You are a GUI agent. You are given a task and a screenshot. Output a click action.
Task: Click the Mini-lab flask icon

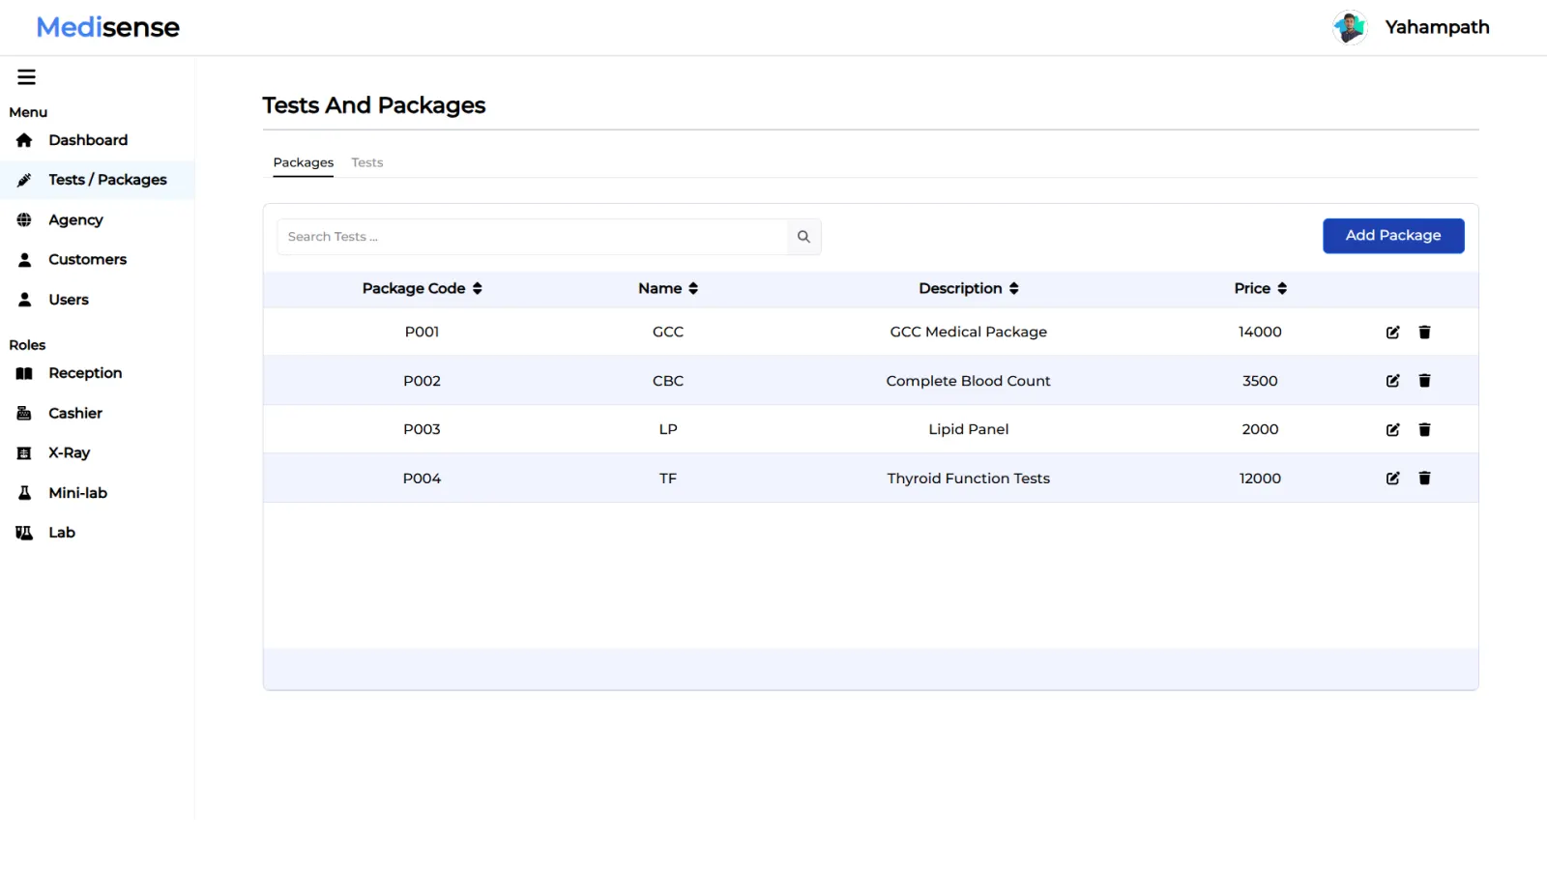coord(24,493)
